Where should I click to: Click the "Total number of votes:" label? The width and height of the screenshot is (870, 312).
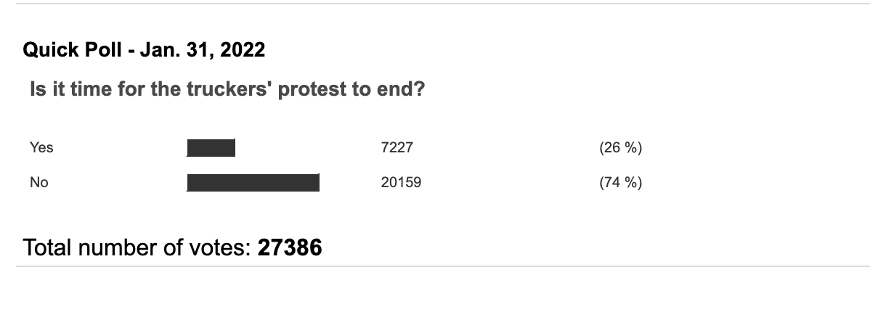138,248
